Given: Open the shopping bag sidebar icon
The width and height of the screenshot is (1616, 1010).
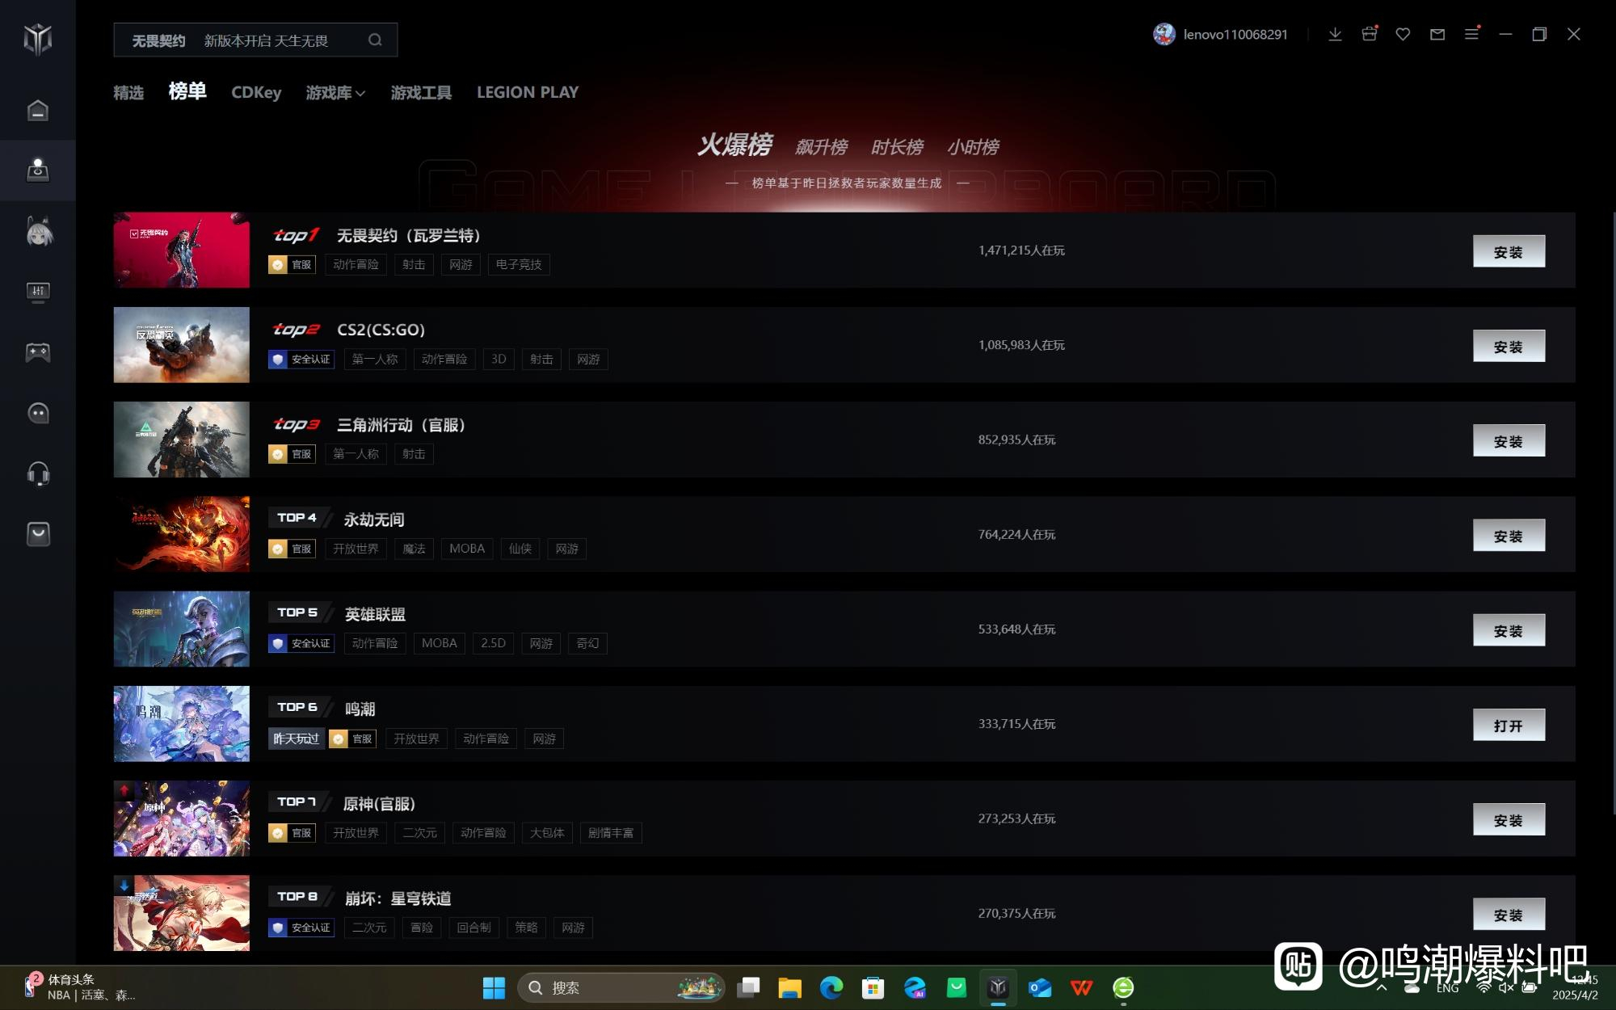Looking at the screenshot, I should (38, 534).
